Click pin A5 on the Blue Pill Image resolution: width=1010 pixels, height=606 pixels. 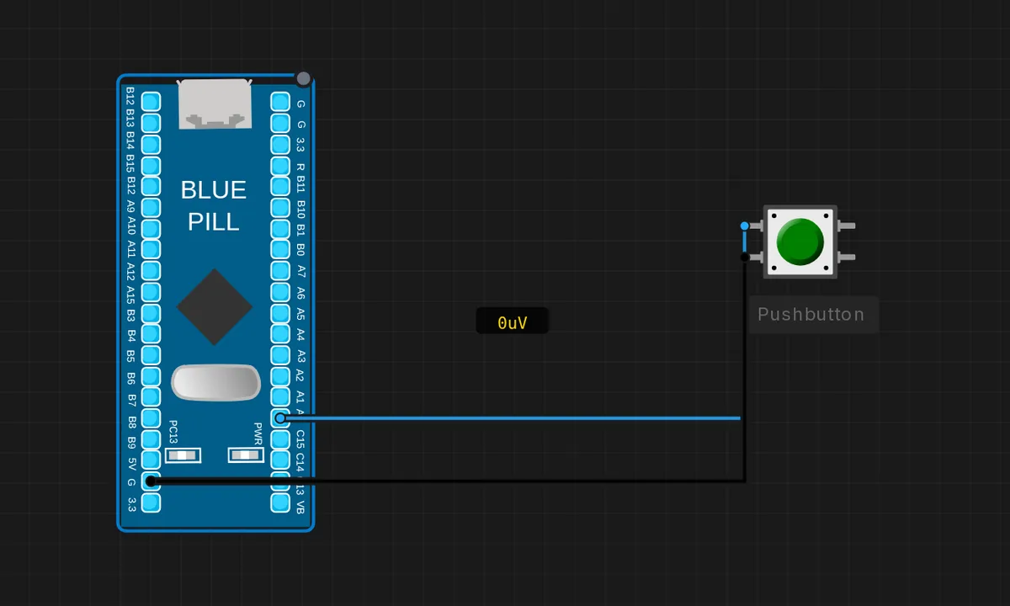(280, 313)
